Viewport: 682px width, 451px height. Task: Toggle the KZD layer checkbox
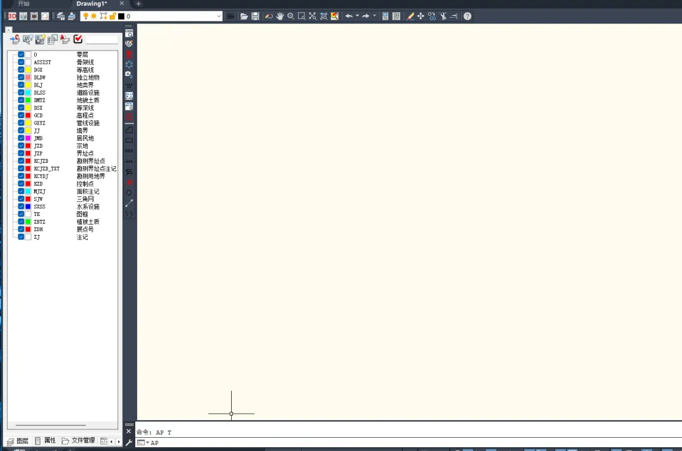tap(21, 184)
